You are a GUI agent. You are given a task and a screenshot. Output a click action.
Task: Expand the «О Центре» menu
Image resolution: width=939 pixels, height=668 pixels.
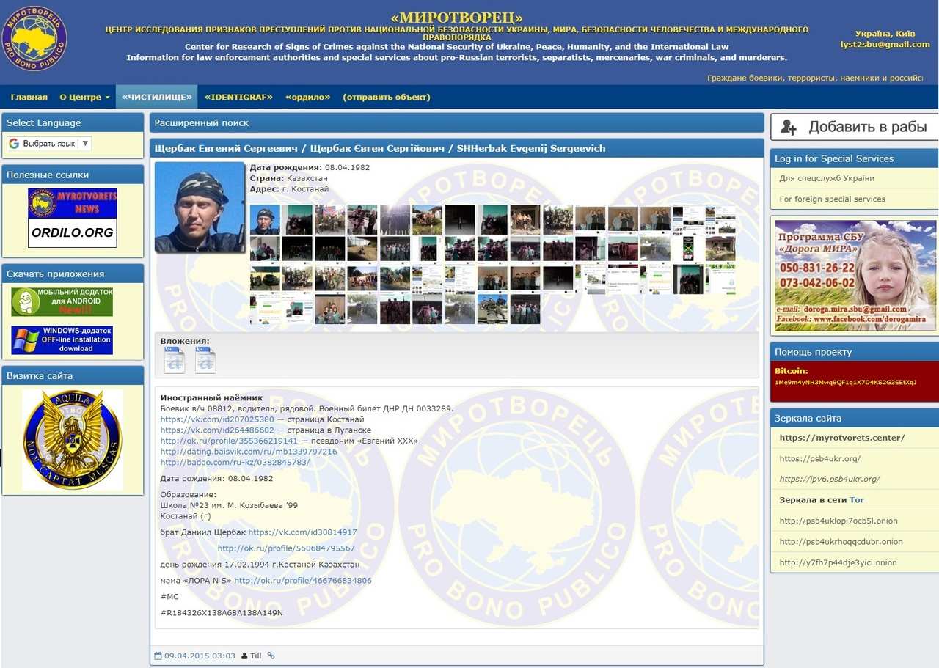coord(84,97)
